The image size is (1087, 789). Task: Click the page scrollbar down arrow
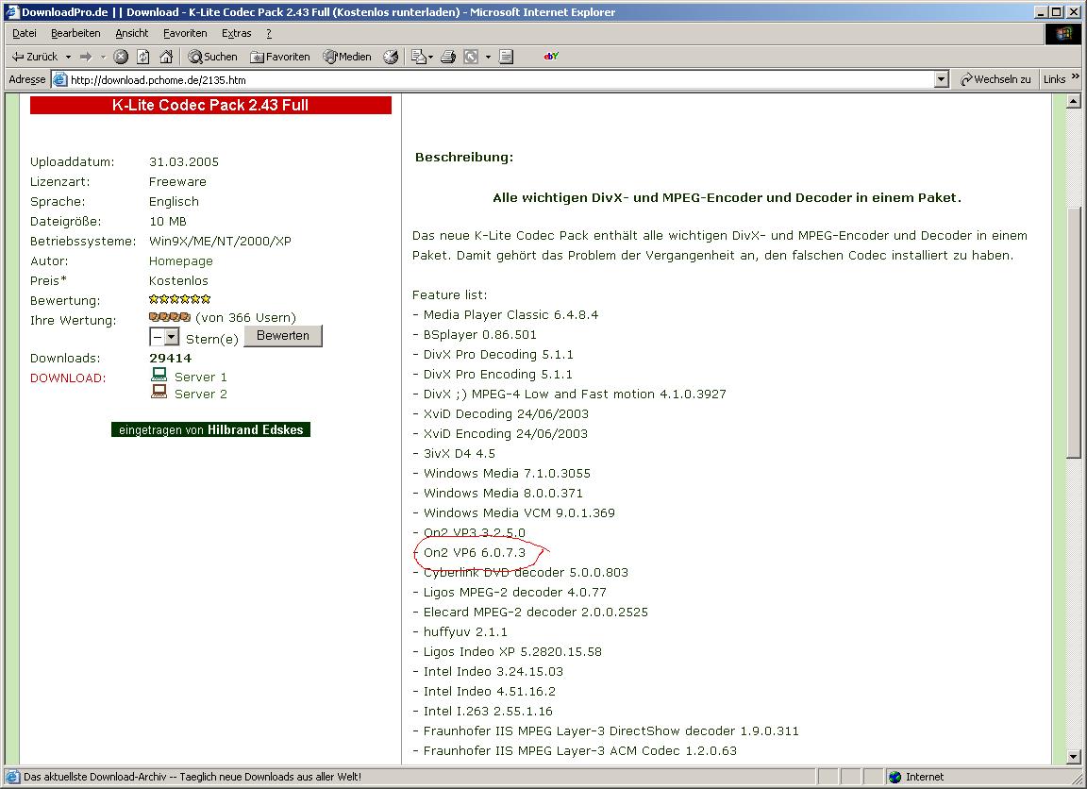coord(1074,757)
